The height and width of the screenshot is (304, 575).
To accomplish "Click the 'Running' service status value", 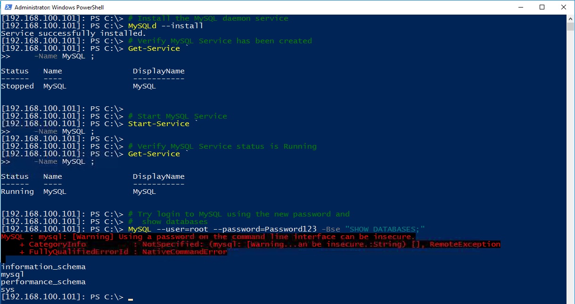I will coord(17,192).
